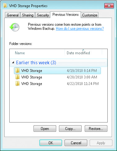Viewport: 117px width, 151px height.
Task: Open How do I use previous versions link
Action: tap(80, 29)
